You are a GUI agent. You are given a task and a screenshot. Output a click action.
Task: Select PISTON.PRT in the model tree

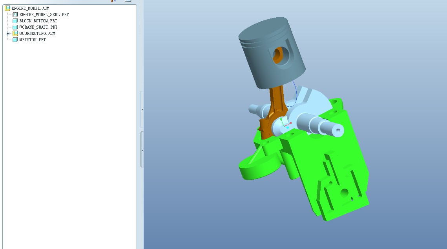[x=33, y=40]
